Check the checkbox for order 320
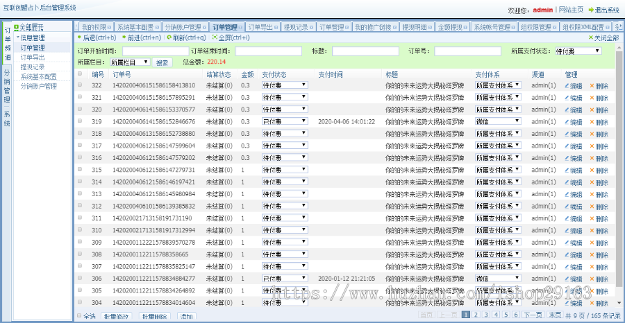The width and height of the screenshot is (625, 323). [x=80, y=109]
